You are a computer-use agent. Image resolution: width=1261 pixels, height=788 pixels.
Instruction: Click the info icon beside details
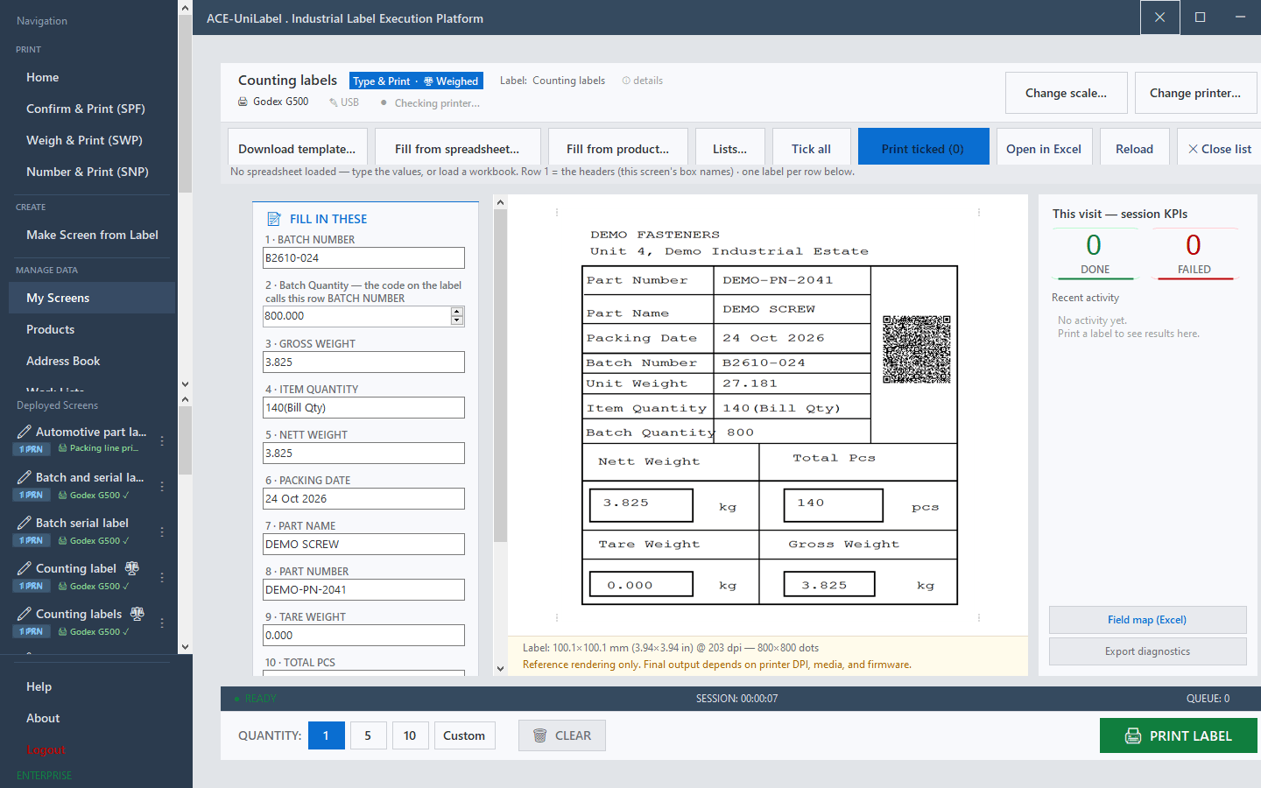point(626,81)
